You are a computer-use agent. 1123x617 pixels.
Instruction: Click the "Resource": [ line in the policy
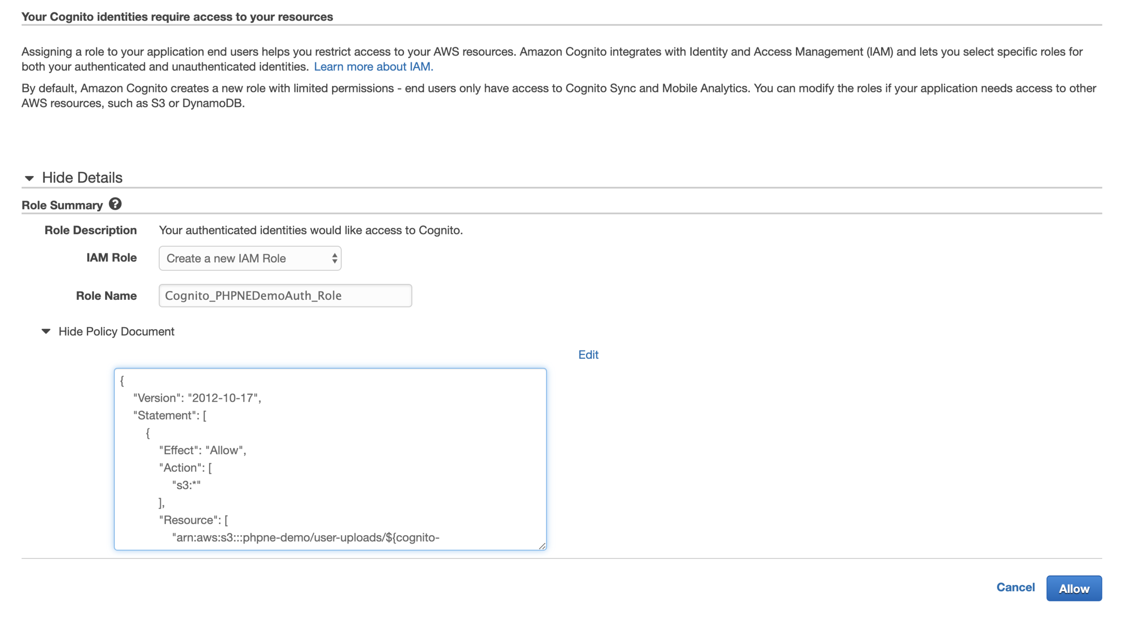pyautogui.click(x=193, y=520)
